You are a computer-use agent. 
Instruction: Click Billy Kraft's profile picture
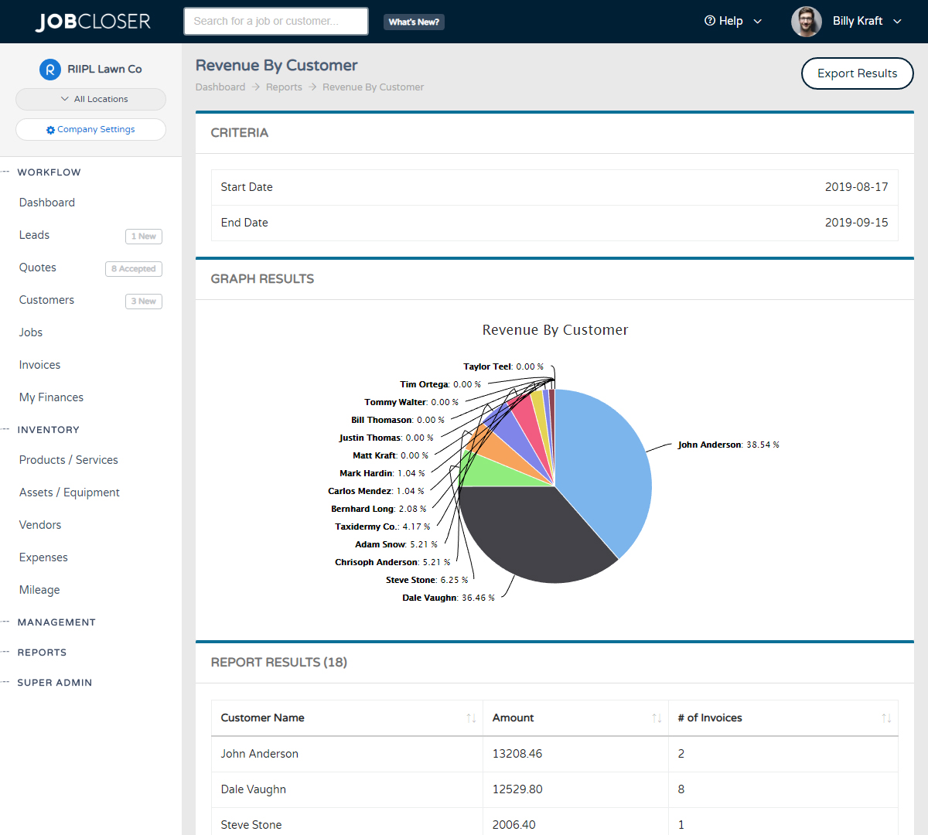coord(806,21)
